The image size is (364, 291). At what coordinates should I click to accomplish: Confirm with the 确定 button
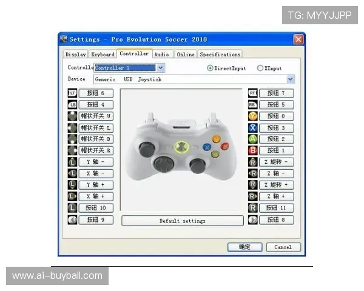coord(245,247)
